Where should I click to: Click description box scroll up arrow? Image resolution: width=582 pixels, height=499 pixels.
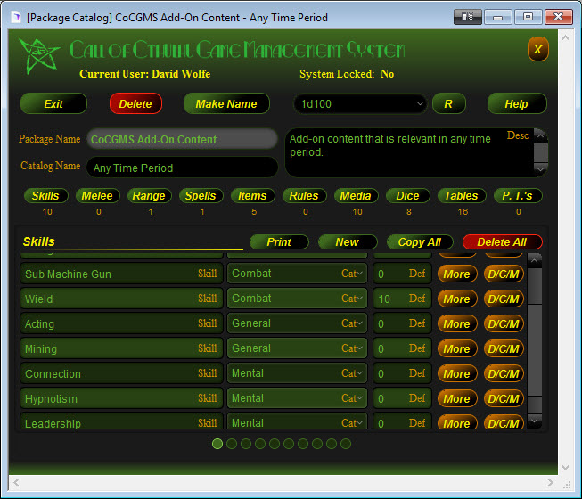(541, 135)
